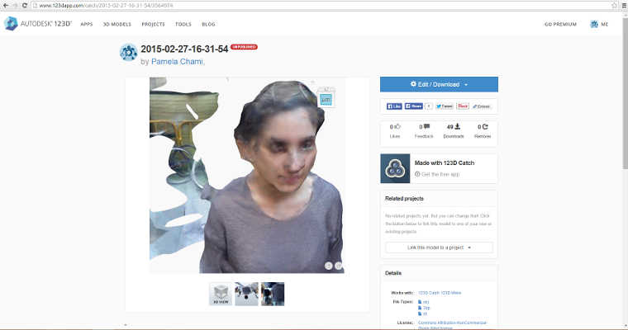Click the Get the free app link
This screenshot has width=628, height=330.
440,174
